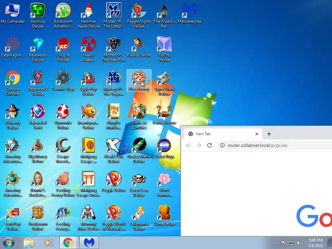
Task: Close the New Tab in Chrome
Action: click(257, 134)
